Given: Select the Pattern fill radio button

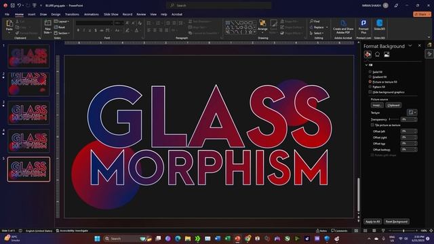Looking at the screenshot, I should pyautogui.click(x=370, y=87).
